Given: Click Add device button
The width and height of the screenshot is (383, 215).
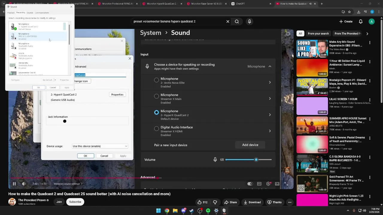Looking at the screenshot, I should click(x=250, y=145).
